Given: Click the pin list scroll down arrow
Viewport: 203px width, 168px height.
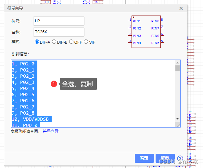Looking at the screenshot, I should tap(177, 119).
